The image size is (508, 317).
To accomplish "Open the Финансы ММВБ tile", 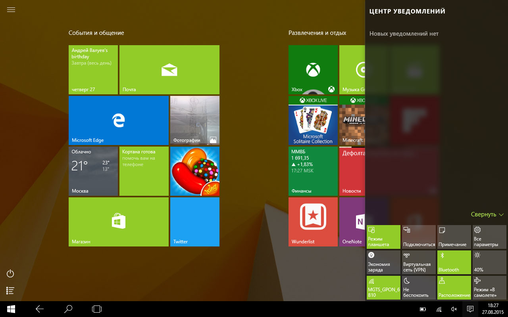I will coord(313,171).
